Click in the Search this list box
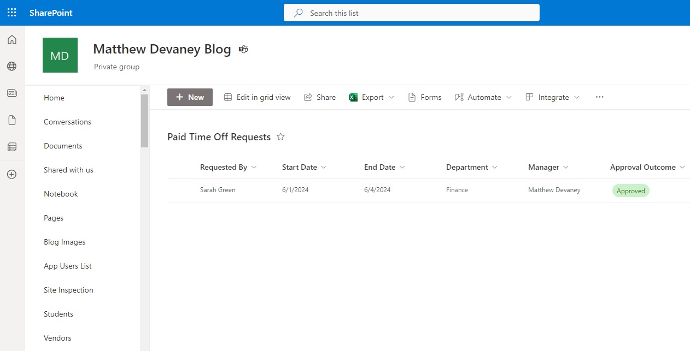Screen dimensions: 690x351 coord(411,13)
